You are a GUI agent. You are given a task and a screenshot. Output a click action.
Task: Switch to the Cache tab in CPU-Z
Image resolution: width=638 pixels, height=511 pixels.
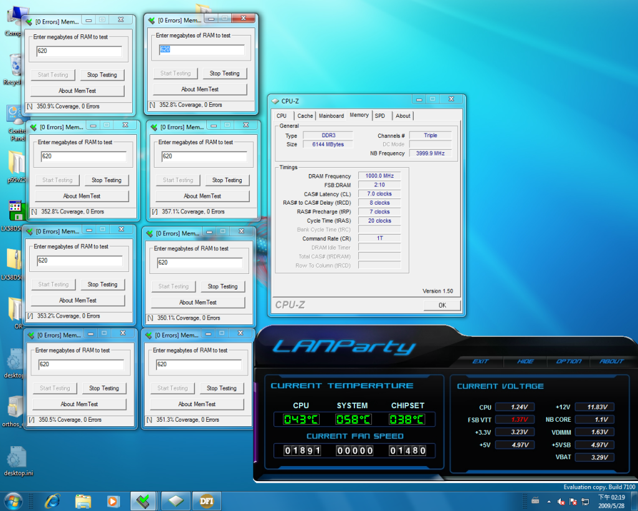[305, 116]
